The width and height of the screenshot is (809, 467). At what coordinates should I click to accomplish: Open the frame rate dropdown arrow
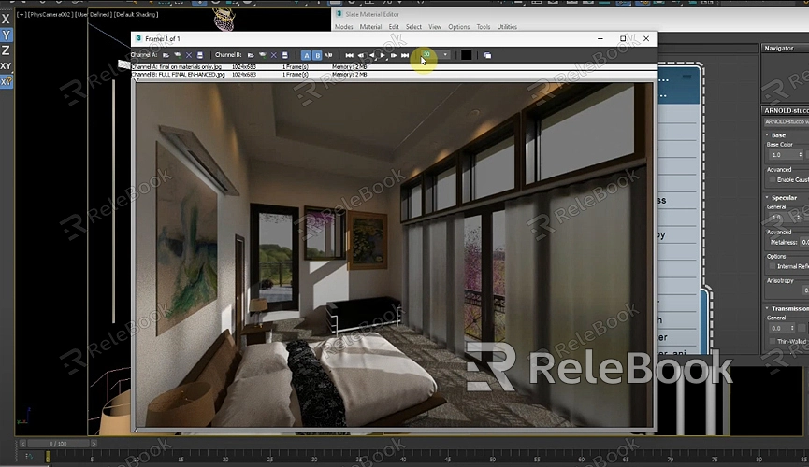(x=445, y=54)
